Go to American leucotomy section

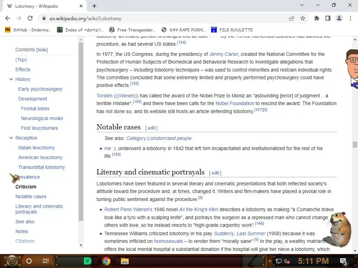(40, 157)
